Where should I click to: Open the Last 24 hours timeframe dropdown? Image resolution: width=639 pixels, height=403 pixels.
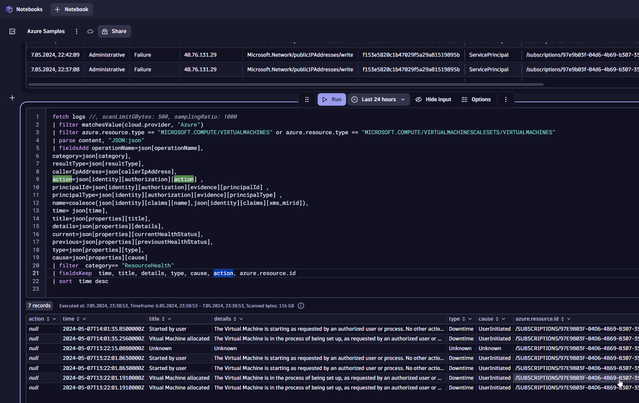[x=378, y=99]
